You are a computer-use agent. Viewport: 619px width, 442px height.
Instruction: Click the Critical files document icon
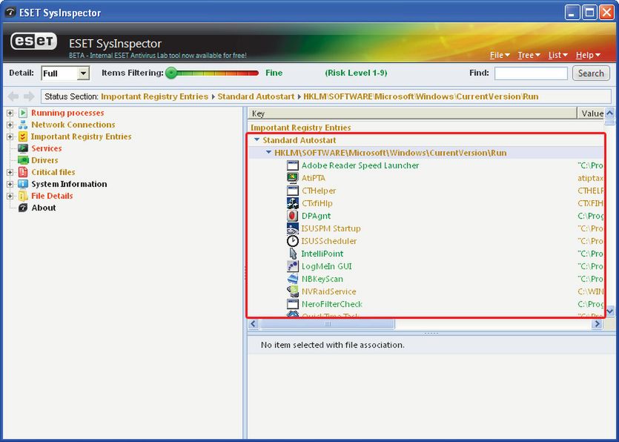[23, 172]
